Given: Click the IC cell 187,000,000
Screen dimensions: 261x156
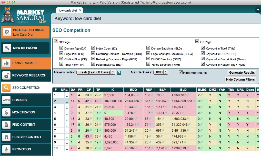Looking at the screenshot, I should (x=113, y=101).
